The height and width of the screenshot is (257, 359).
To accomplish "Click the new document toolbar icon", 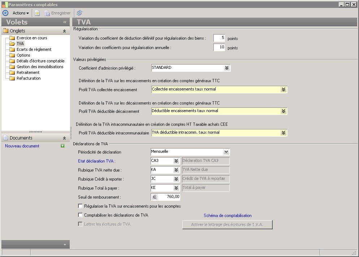I will 37,13.
